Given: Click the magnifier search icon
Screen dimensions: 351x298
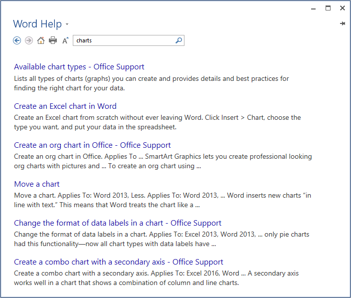Looking at the screenshot, I should coord(178,40).
